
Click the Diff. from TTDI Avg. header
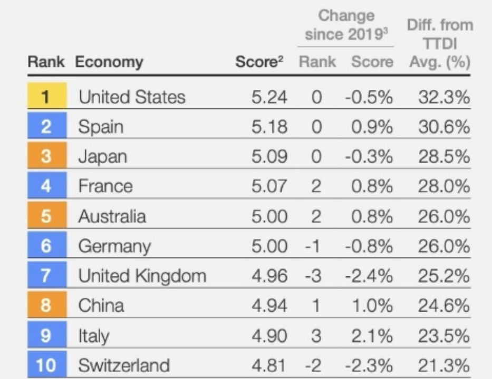point(440,44)
